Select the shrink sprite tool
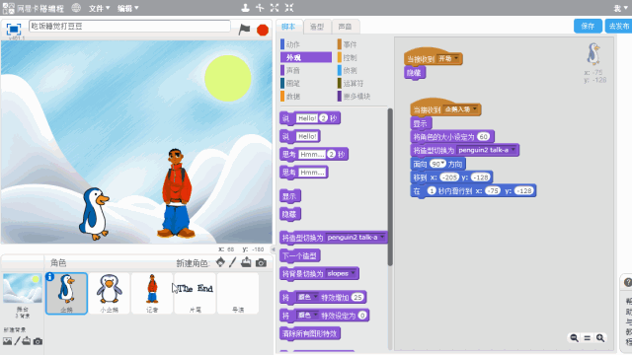632x355 pixels. click(x=289, y=8)
